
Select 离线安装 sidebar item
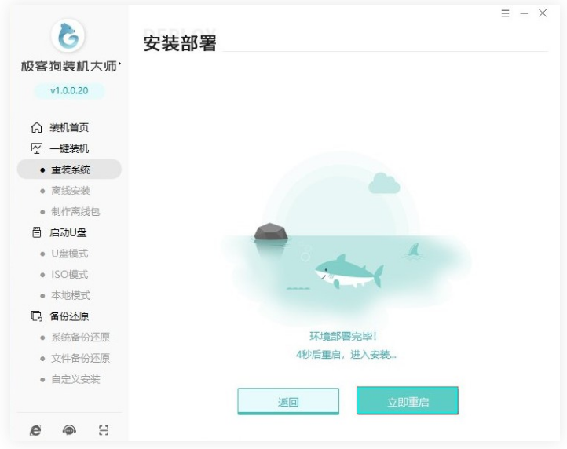click(69, 190)
